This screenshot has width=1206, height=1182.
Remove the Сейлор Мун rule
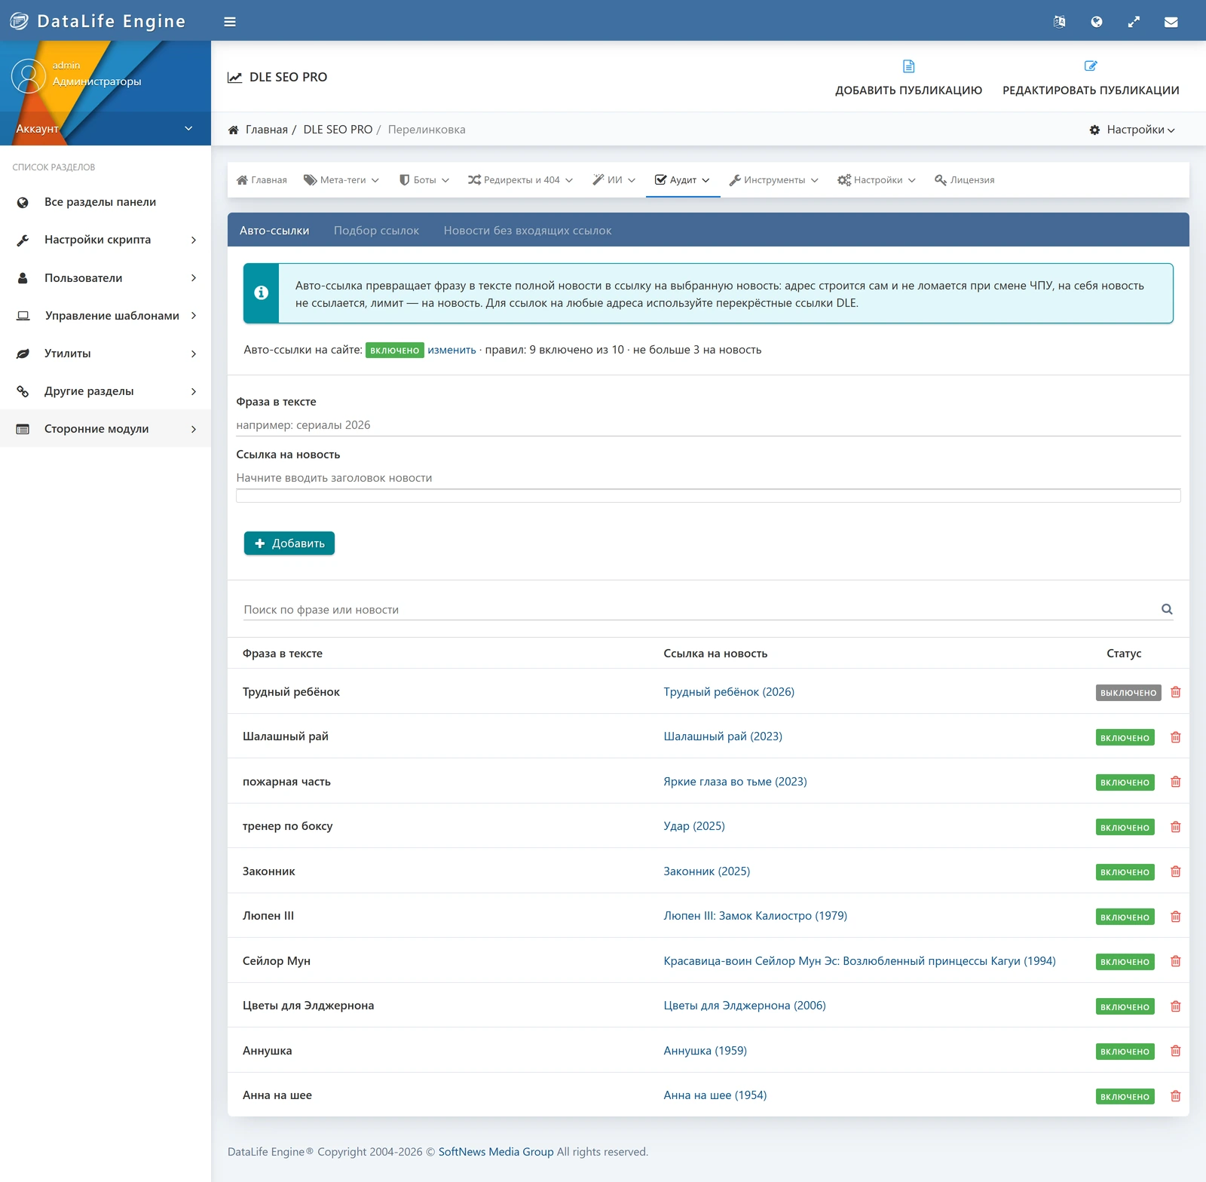coord(1176,961)
